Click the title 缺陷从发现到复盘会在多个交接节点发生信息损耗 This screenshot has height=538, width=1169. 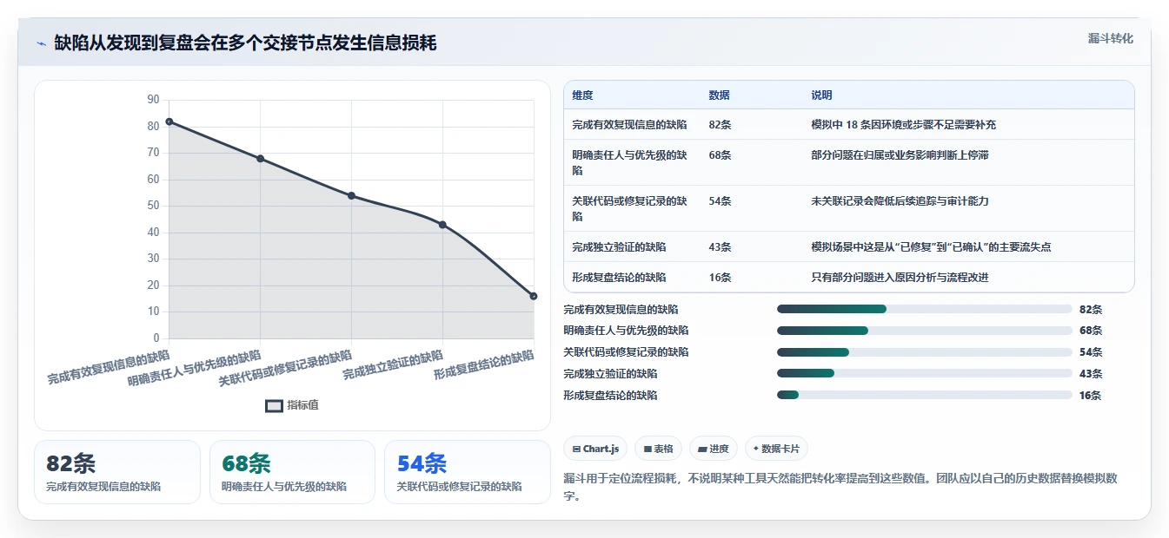point(245,43)
